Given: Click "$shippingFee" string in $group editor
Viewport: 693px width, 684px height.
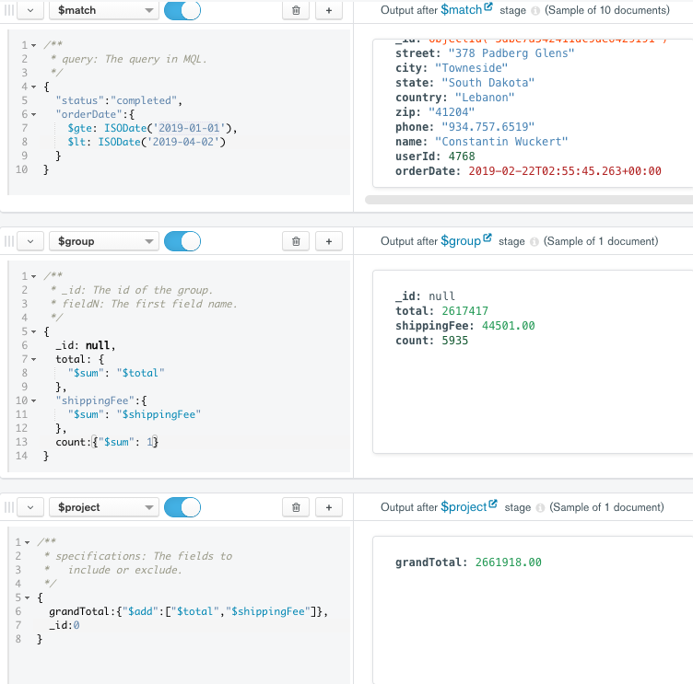Looking at the screenshot, I should 159,414.
